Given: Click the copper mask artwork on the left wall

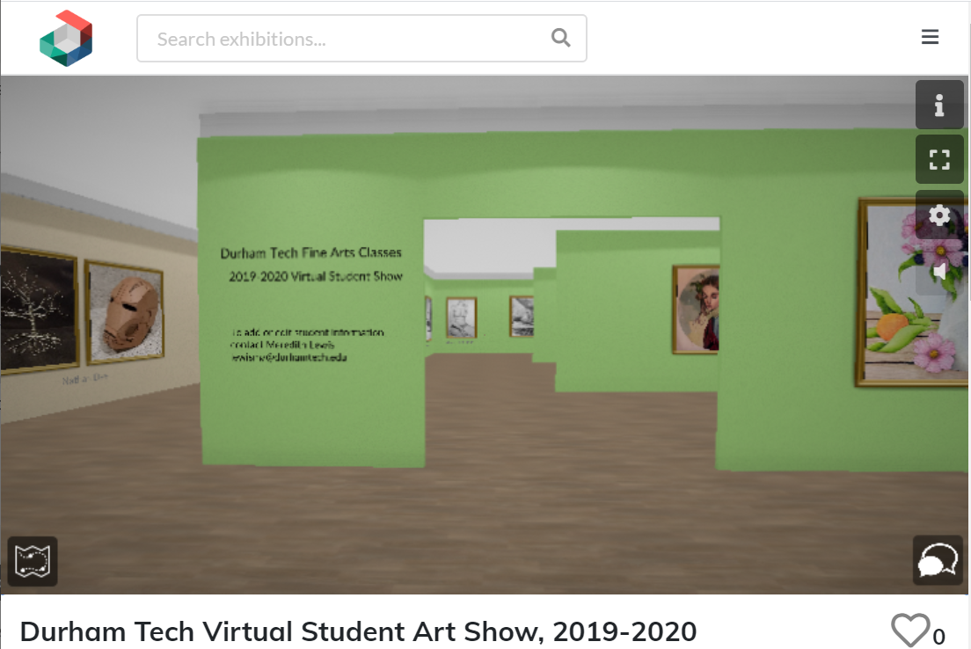Looking at the screenshot, I should (x=125, y=310).
